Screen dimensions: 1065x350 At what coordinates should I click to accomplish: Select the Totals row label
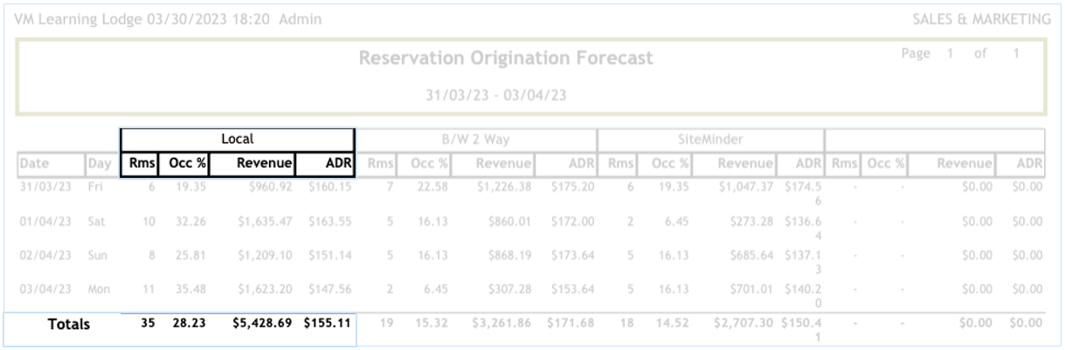pyautogui.click(x=68, y=324)
